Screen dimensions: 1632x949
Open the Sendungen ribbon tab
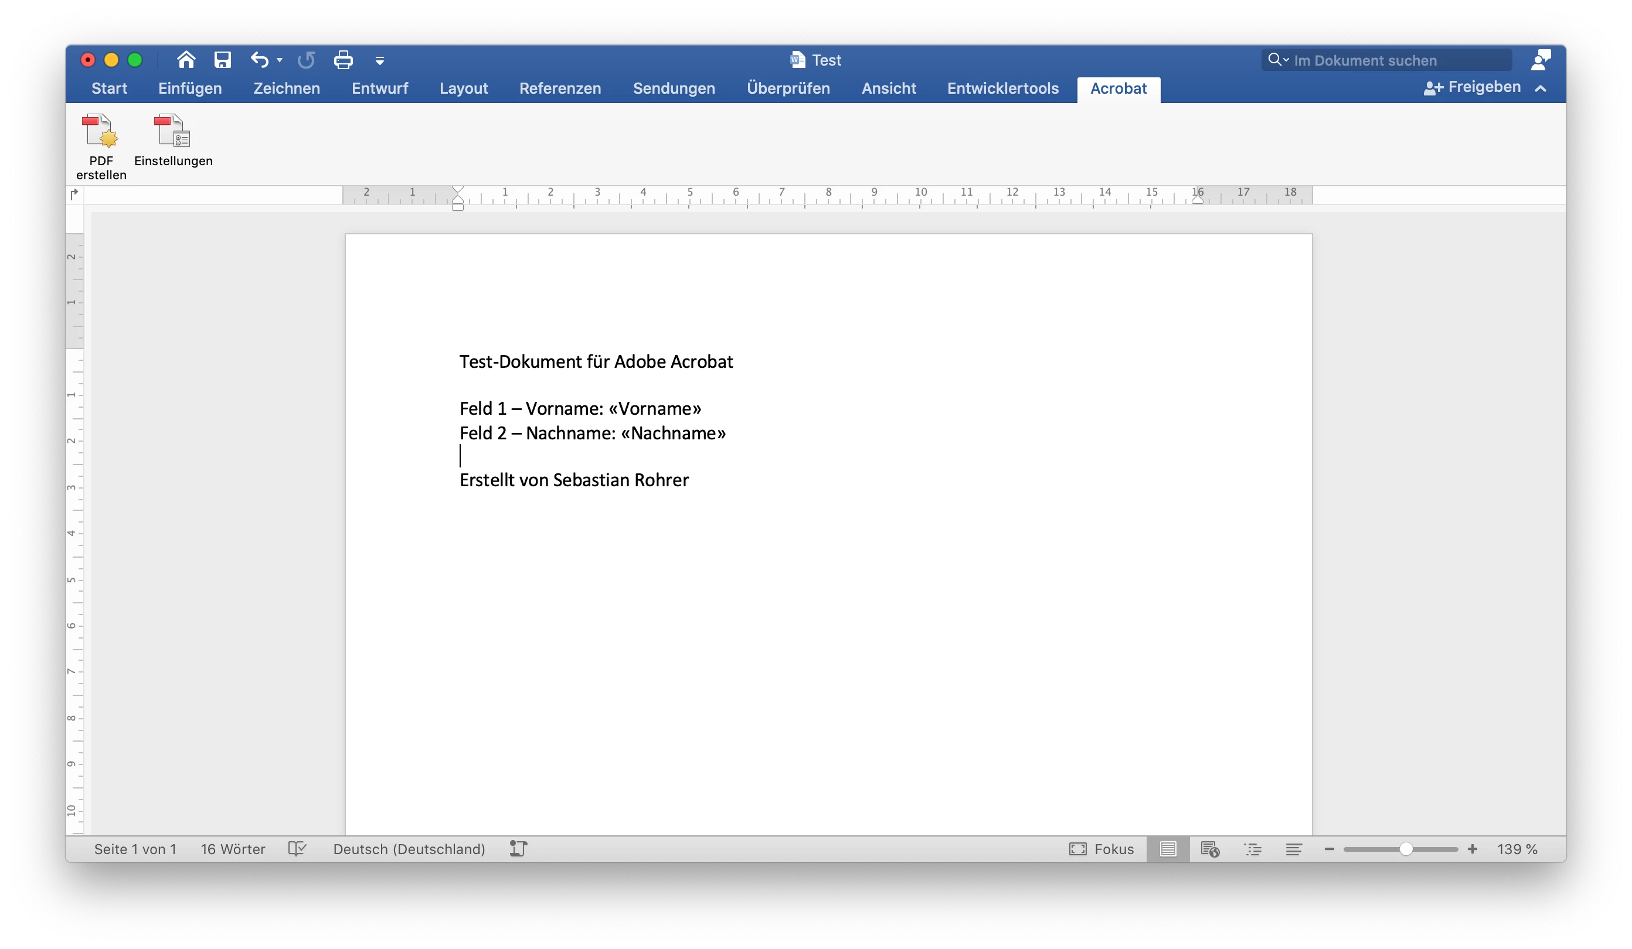point(674,88)
